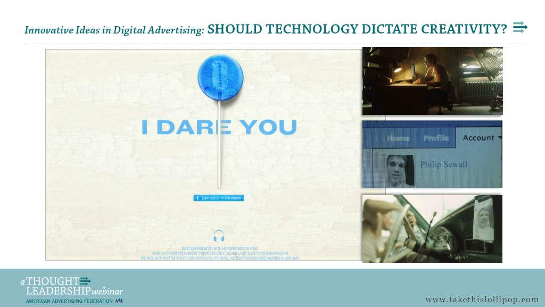Image resolution: width=545 pixels, height=307 pixels.
Task: Select the man-at-computer video thumbnail
Action: (432, 81)
